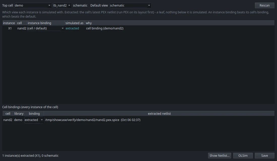The width and height of the screenshot is (277, 161).
Task: Select 'demo' library cell in bindings table
Action: (x=18, y=120)
